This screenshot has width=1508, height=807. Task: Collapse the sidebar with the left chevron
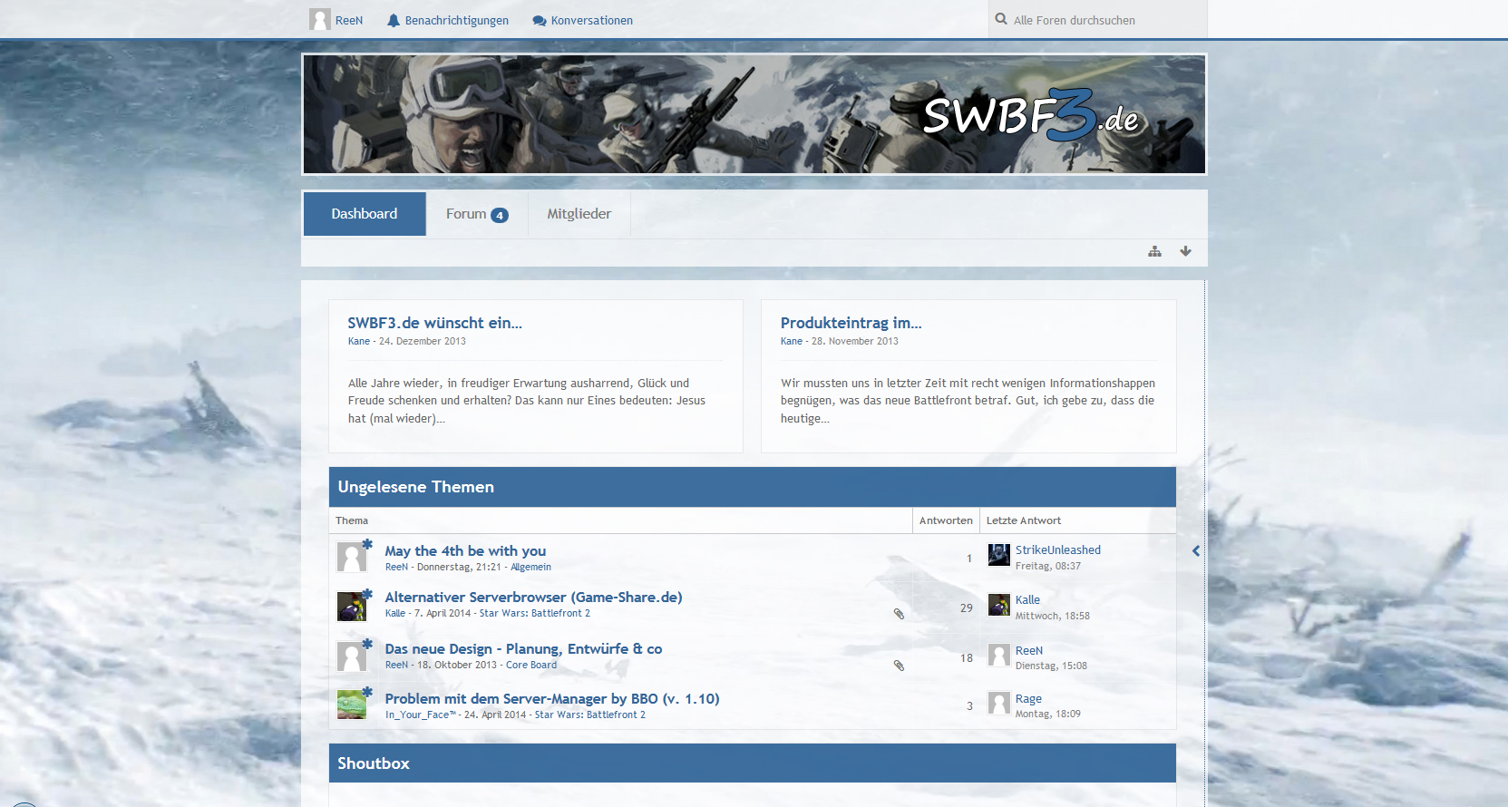1196,550
